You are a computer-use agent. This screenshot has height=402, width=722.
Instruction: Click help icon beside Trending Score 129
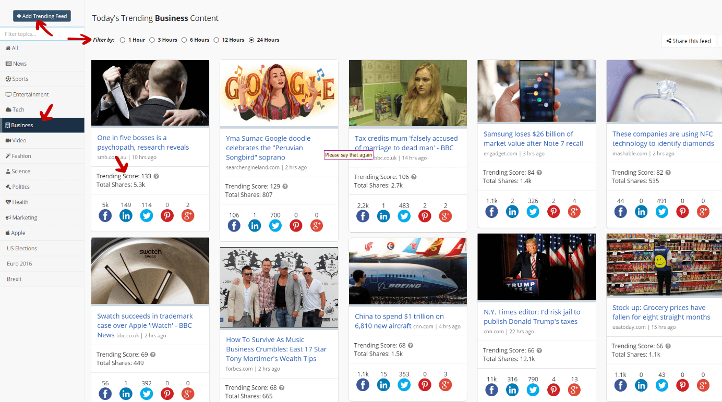pos(285,186)
